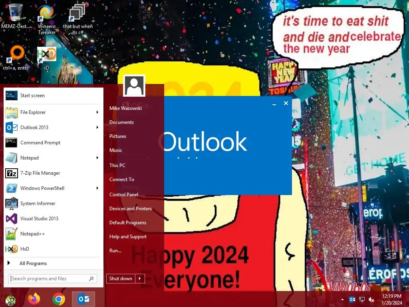Click the taskbar clock showing 12:19 PM

click(x=392, y=299)
